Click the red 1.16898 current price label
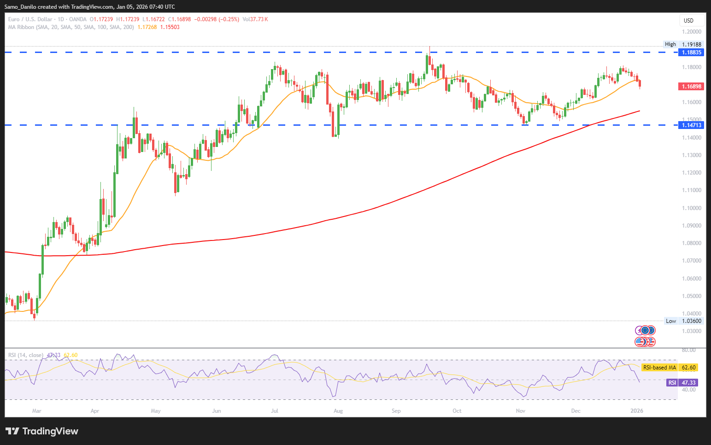The width and height of the screenshot is (711, 445). click(691, 87)
